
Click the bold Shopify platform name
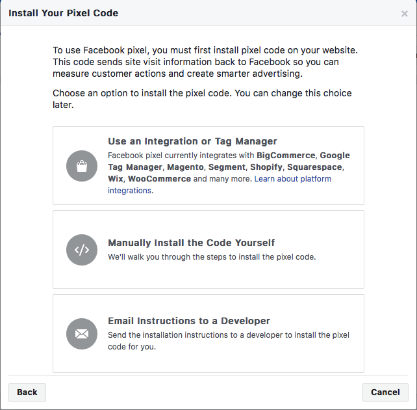[x=266, y=167]
